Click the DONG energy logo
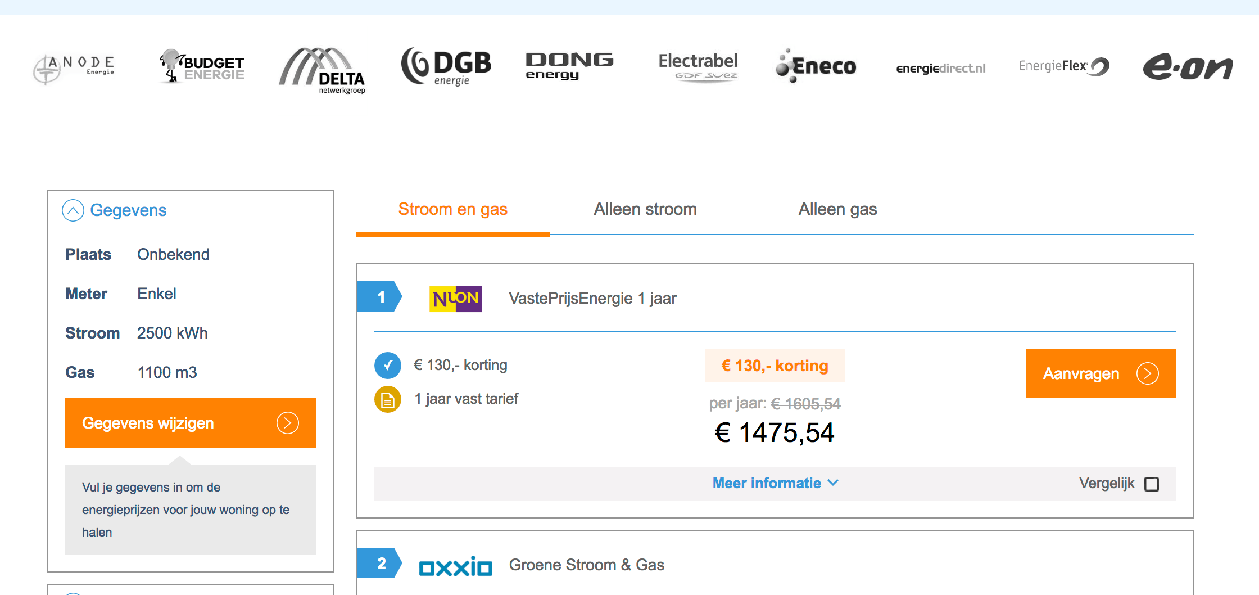This screenshot has height=595, width=1259. coord(569,66)
